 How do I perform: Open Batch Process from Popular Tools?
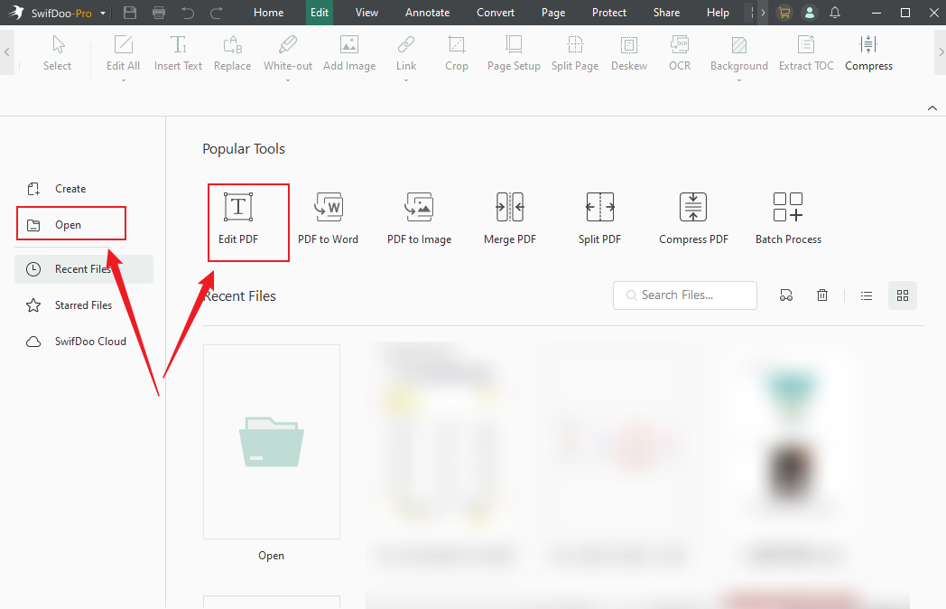787,217
